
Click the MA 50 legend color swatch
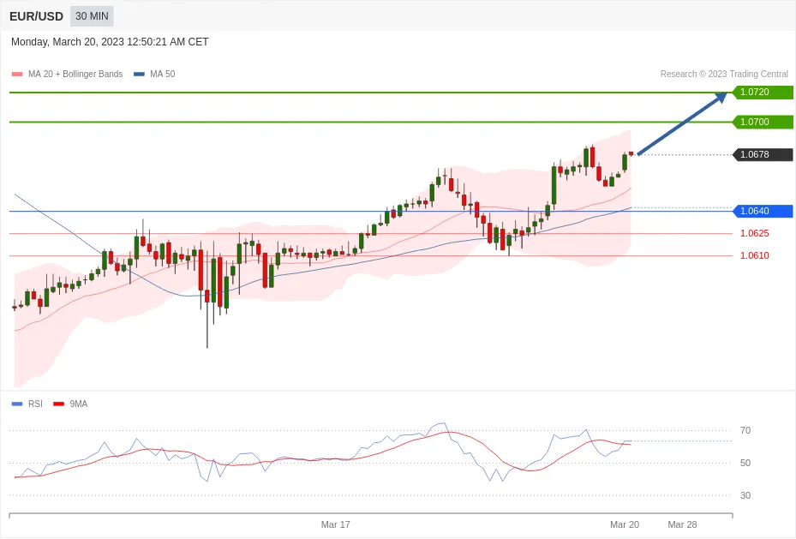click(x=139, y=74)
